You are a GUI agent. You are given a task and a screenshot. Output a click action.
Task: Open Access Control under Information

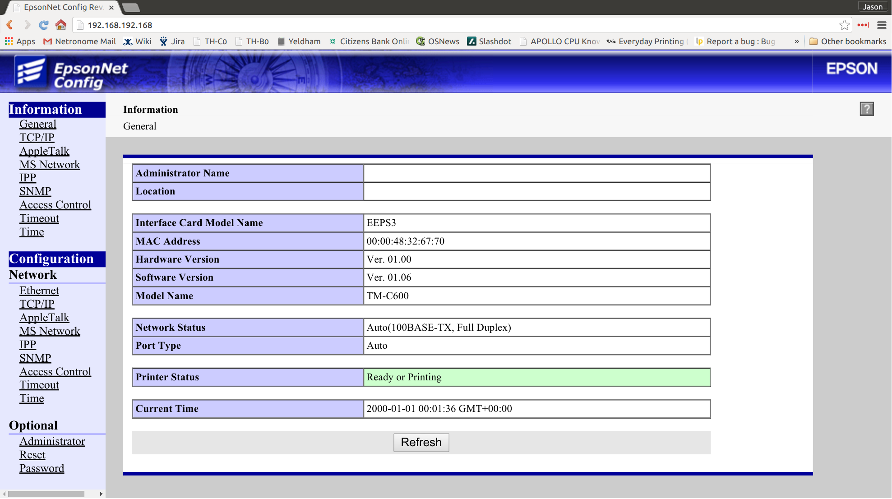click(x=55, y=204)
